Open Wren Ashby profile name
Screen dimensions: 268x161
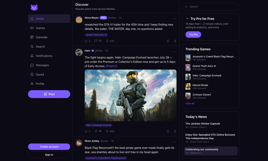tap(92, 141)
